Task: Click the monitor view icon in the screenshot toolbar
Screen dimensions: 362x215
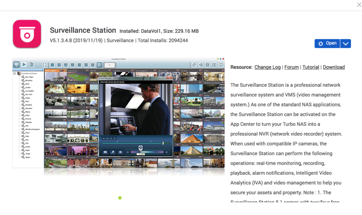Action: 16,64
